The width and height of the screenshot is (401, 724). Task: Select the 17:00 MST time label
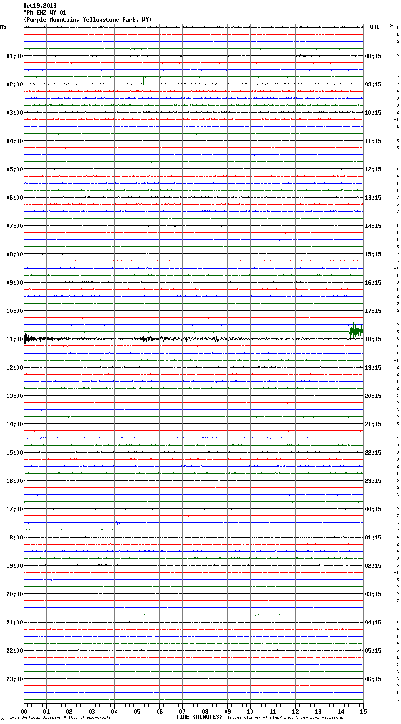[x=15, y=509]
